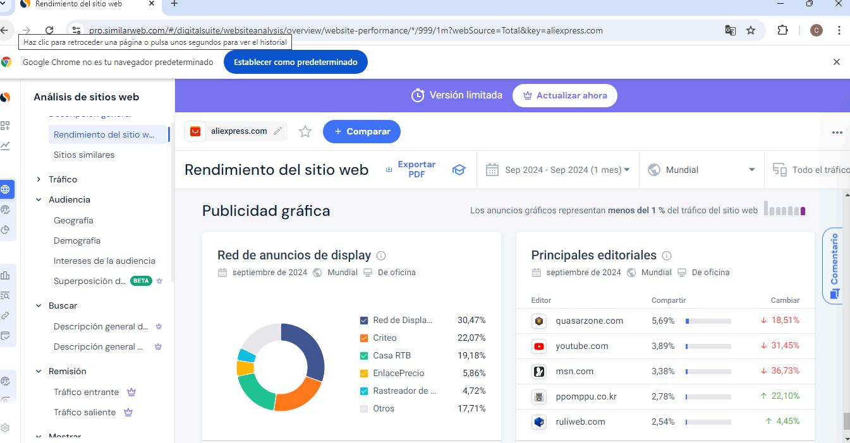Open the three-dots more options menu
Viewport: 850px width, 443px height.
[x=837, y=133]
